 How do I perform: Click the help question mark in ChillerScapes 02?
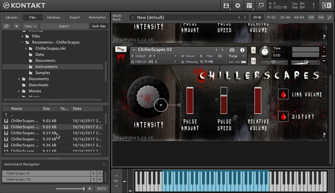click(324, 135)
